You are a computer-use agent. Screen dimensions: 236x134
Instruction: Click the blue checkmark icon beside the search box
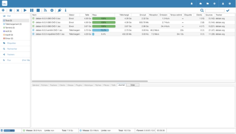tap(228, 10)
